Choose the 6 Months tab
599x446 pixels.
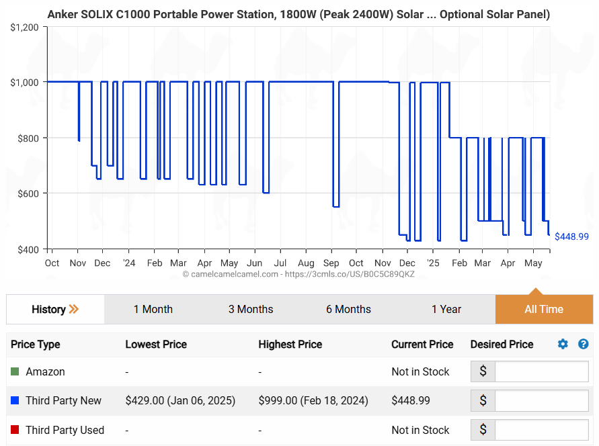pos(348,309)
